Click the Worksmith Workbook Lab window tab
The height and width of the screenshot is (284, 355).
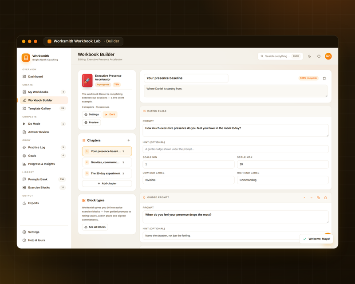(83, 41)
